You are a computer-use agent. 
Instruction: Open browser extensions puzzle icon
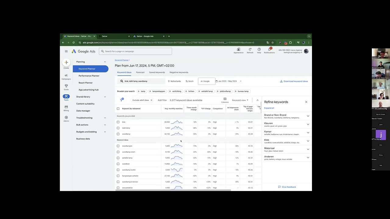tap(290, 43)
